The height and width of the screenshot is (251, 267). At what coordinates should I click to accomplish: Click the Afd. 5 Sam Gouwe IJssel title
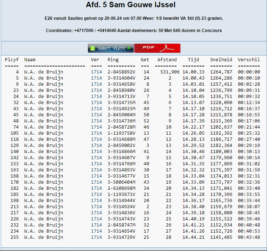tap(131, 5)
